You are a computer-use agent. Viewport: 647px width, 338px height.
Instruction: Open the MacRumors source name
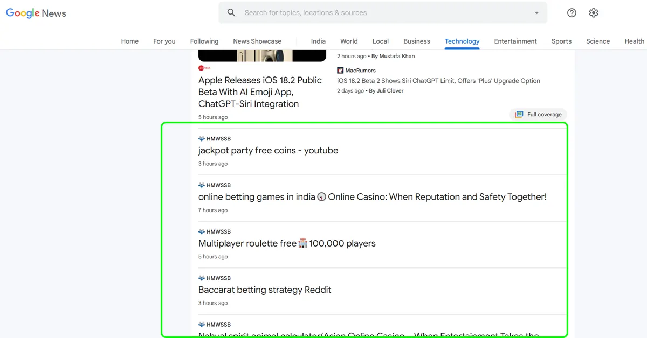361,71
